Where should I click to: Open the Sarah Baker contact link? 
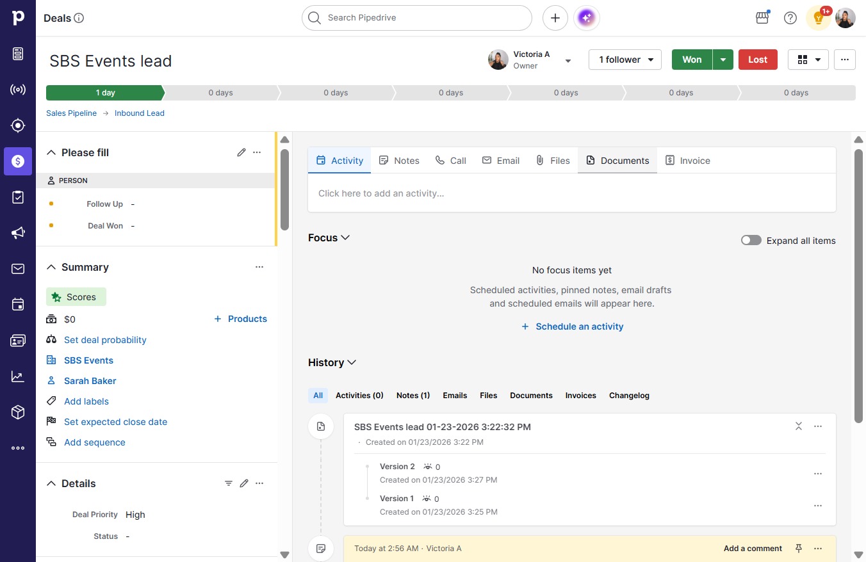pyautogui.click(x=90, y=381)
